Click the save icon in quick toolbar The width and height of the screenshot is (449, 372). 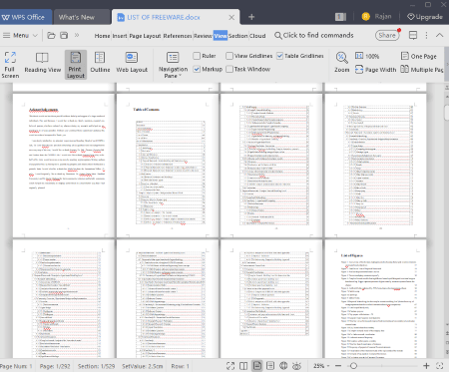(64, 35)
